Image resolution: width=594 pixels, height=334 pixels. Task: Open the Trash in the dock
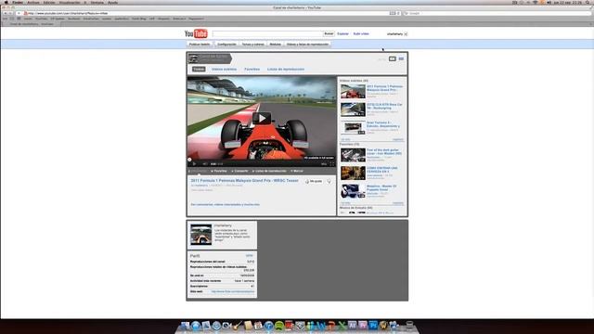click(409, 326)
